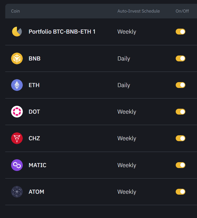
Task: Toggle the ATOM auto-invest switch
Action: click(180, 192)
